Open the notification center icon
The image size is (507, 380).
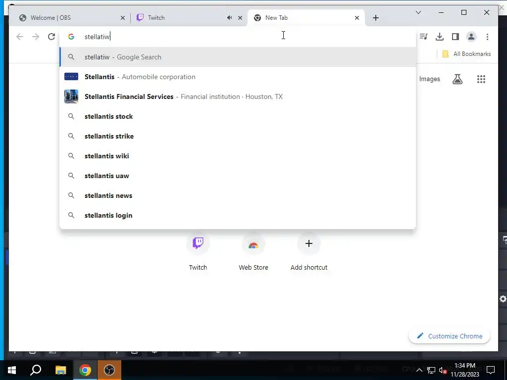point(491,370)
